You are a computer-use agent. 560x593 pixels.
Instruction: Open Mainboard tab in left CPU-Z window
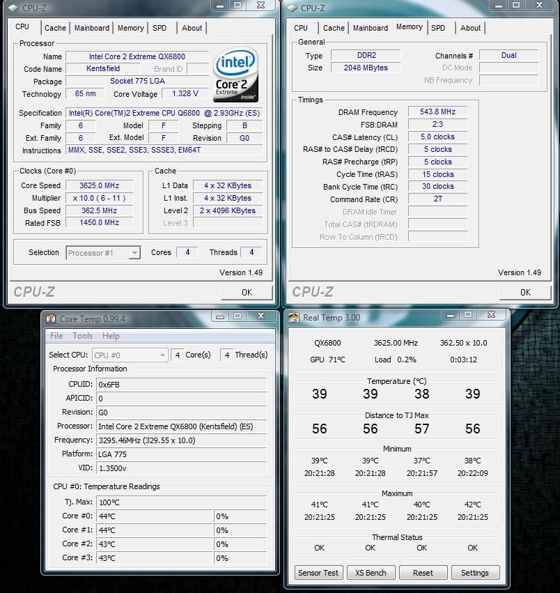tap(91, 28)
